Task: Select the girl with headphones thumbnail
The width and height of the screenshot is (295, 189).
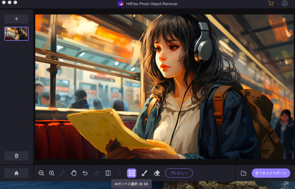Action: click(17, 34)
